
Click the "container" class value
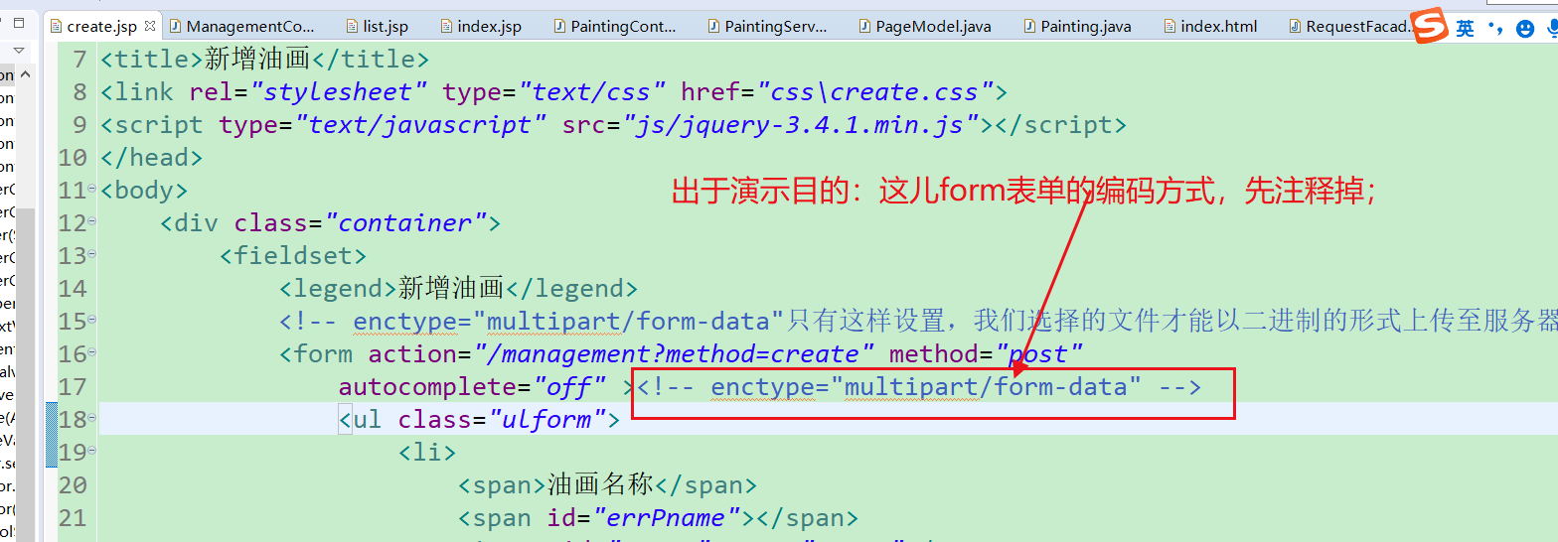click(x=406, y=223)
